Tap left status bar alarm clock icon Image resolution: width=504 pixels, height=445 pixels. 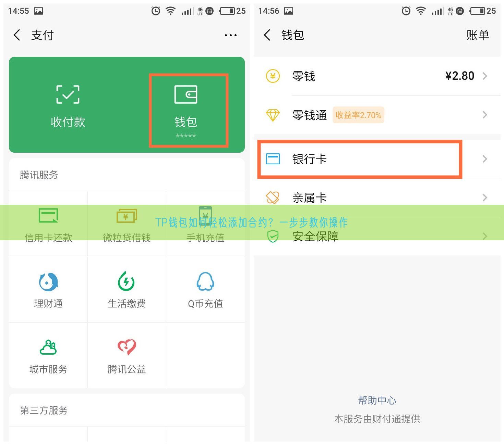coord(156,11)
